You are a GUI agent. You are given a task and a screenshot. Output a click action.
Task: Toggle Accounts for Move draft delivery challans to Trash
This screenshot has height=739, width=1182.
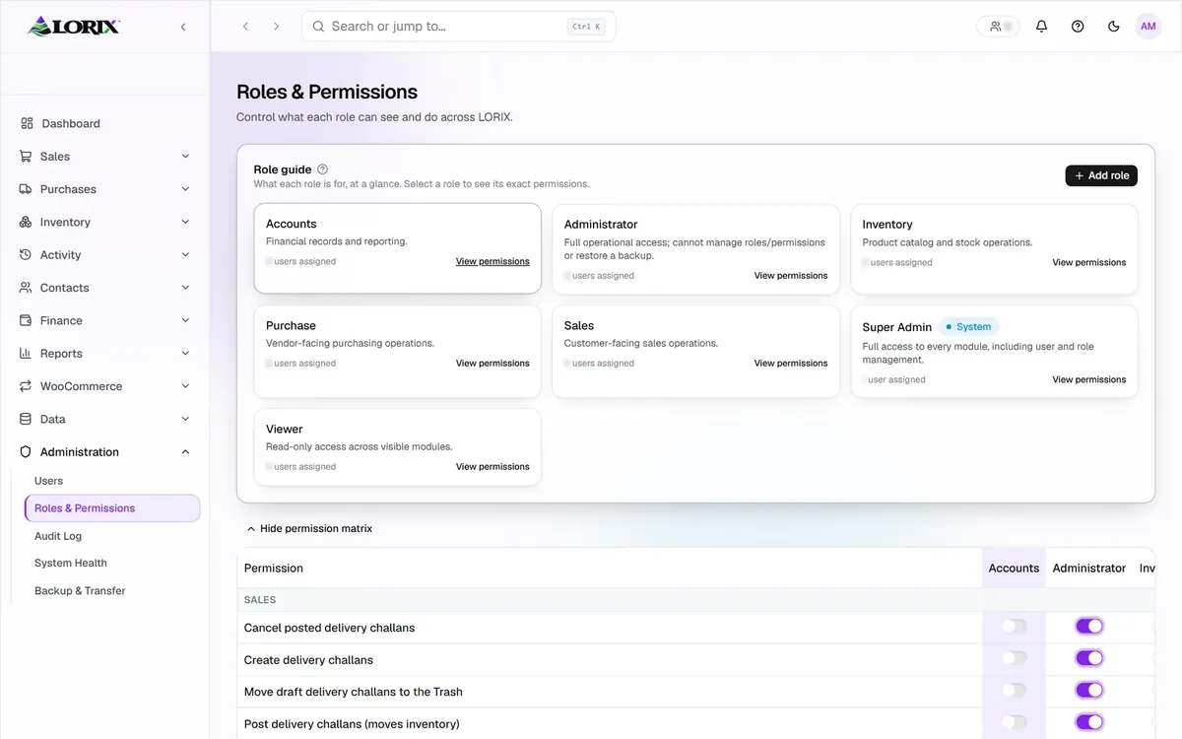[x=1014, y=690]
